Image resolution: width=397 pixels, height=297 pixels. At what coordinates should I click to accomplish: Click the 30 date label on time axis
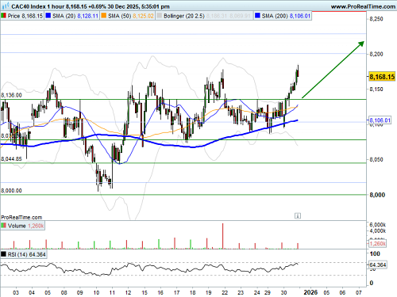pyautogui.click(x=283, y=292)
